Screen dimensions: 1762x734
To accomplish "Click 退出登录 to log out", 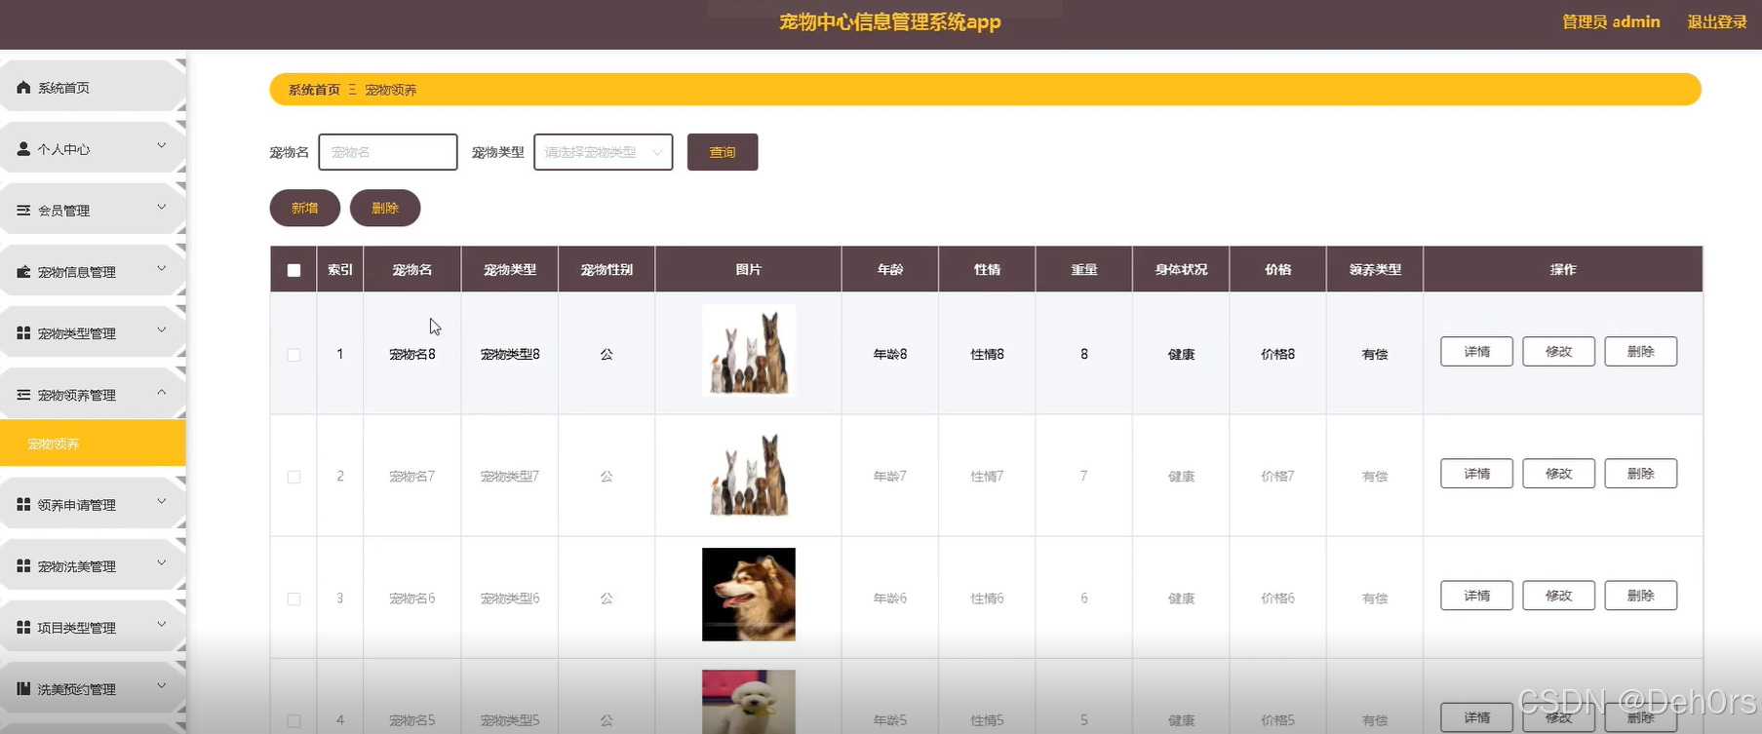I will click(1717, 21).
